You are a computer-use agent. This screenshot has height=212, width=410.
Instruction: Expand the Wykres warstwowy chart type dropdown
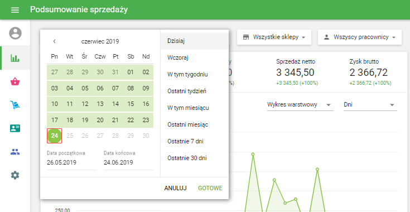coord(300,105)
